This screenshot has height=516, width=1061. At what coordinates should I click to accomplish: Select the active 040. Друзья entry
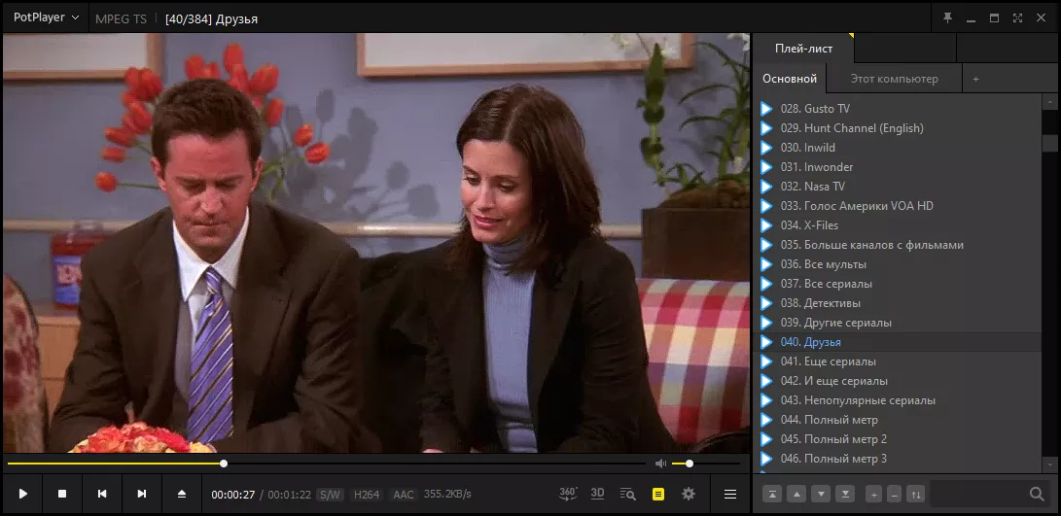(897, 342)
